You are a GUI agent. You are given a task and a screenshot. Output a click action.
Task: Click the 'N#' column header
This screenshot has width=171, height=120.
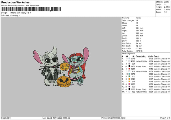pos(127,56)
